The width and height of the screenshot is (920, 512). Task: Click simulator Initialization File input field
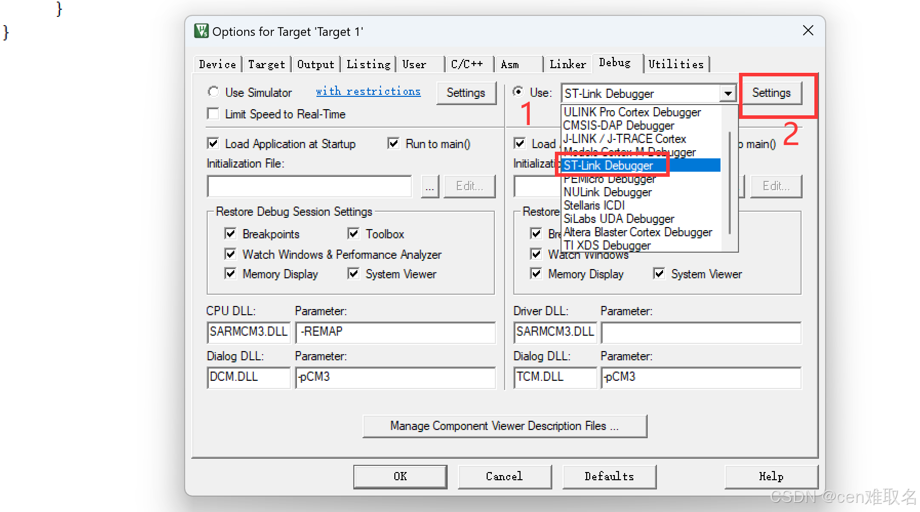pyautogui.click(x=309, y=186)
